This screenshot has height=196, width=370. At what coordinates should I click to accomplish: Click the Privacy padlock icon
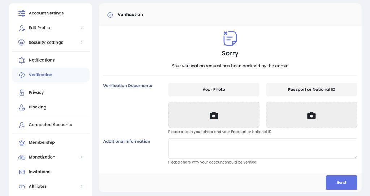22,93
